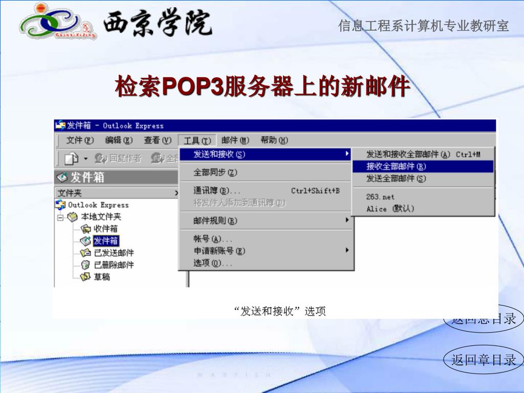Image resolution: width=524 pixels, height=393 pixels.
Task: Close the 文件夹 pane
Action: click(x=176, y=193)
